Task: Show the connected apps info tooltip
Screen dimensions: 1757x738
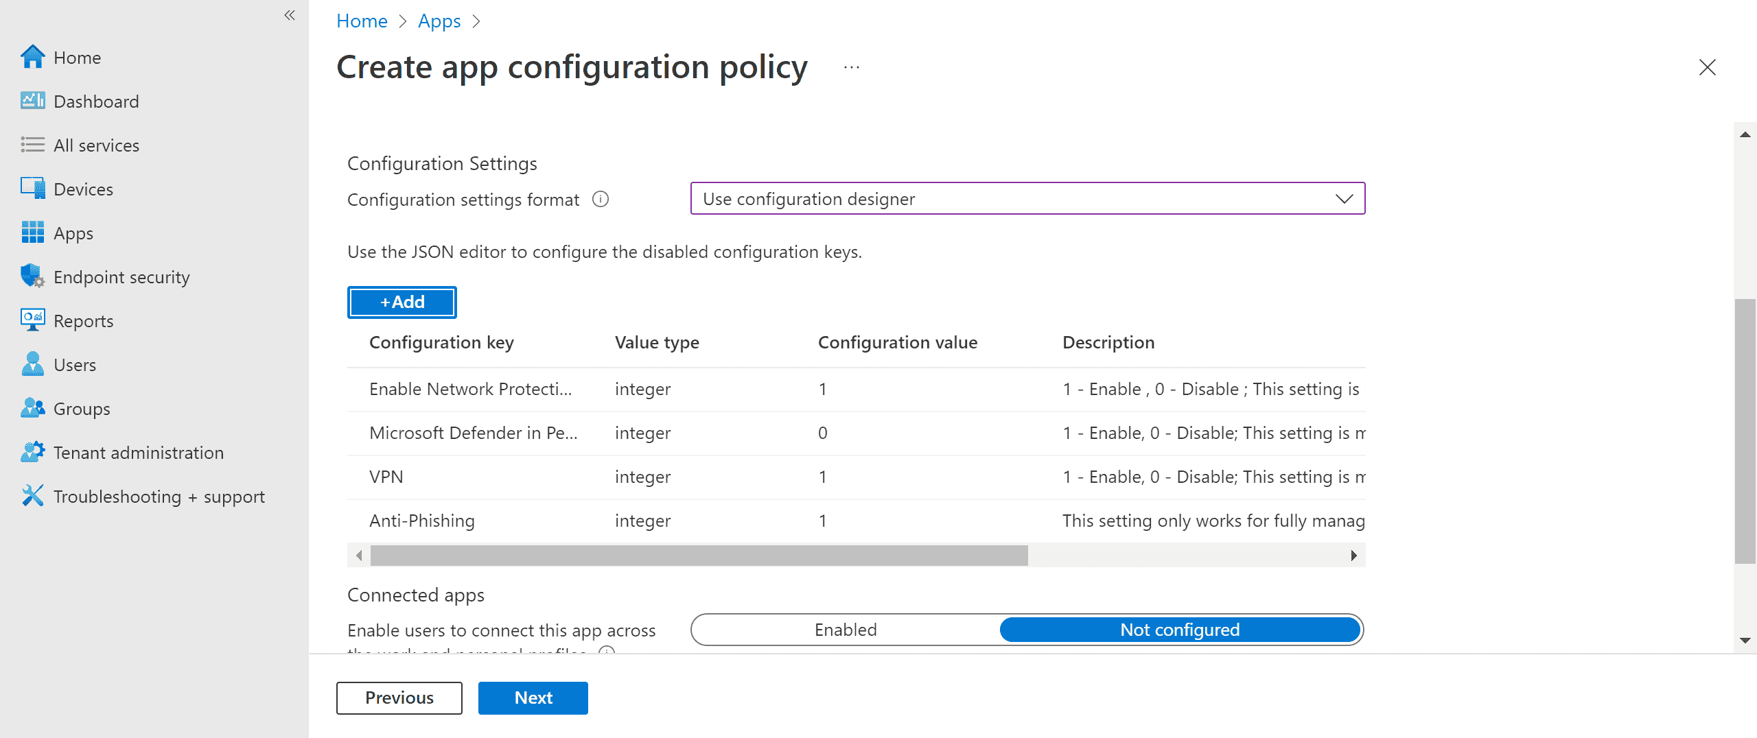Action: (x=607, y=653)
